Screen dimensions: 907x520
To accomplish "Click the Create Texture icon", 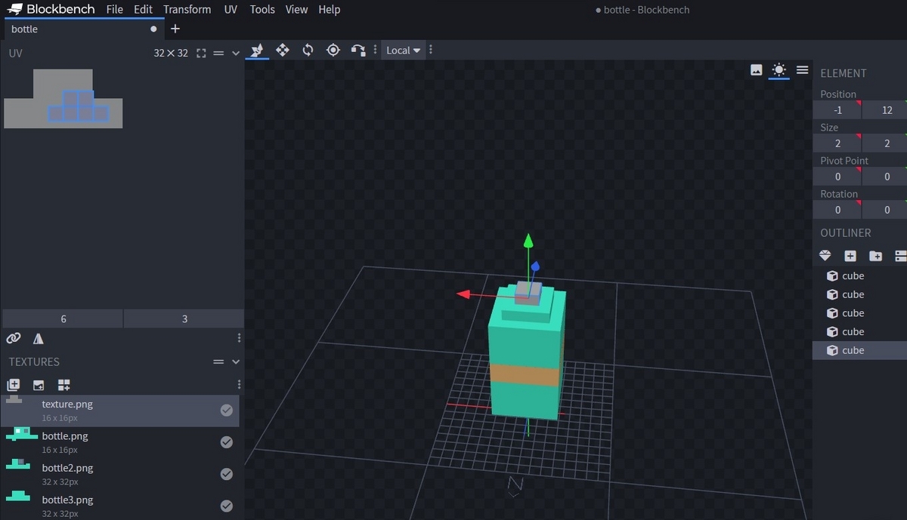I will pyautogui.click(x=39, y=385).
